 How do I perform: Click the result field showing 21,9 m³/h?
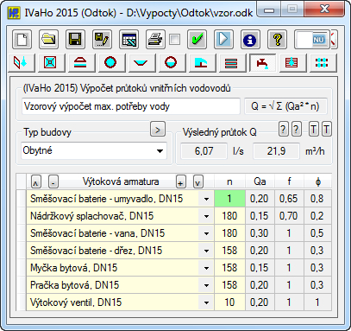(x=276, y=151)
